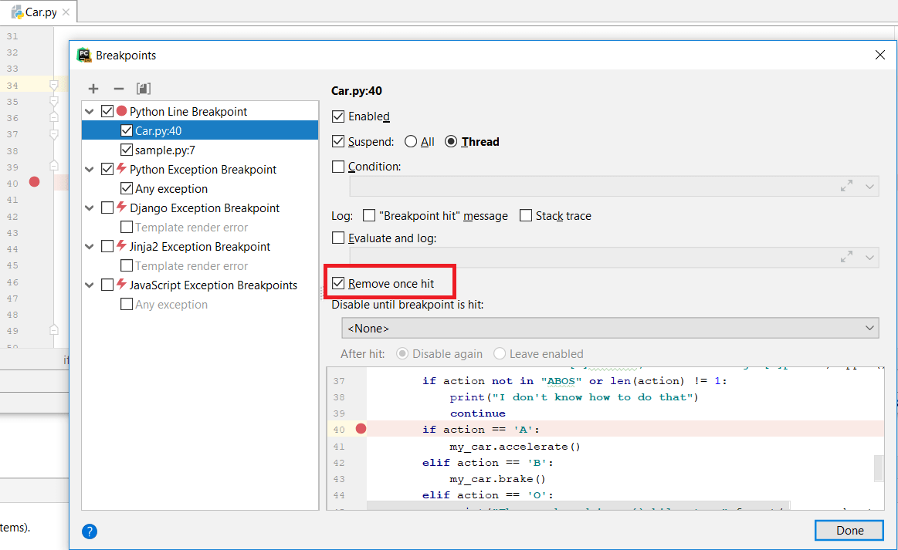Select the Thread suspend radio button
This screenshot has height=550, width=898.
451,141
